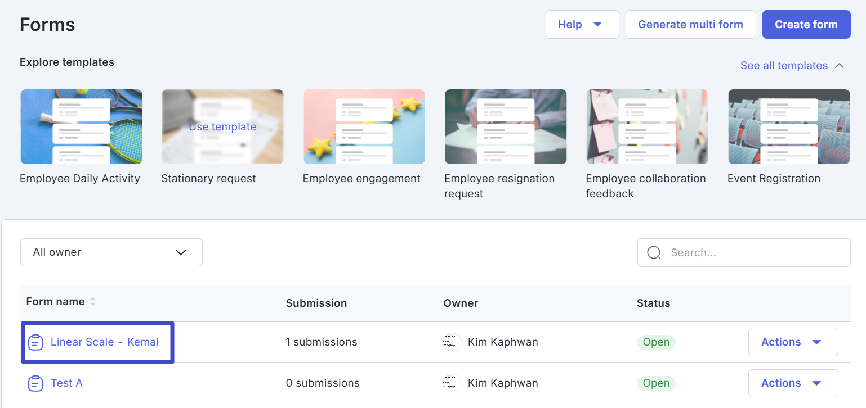Click the Open status badge for Linear Scale - Kemal

coord(656,342)
